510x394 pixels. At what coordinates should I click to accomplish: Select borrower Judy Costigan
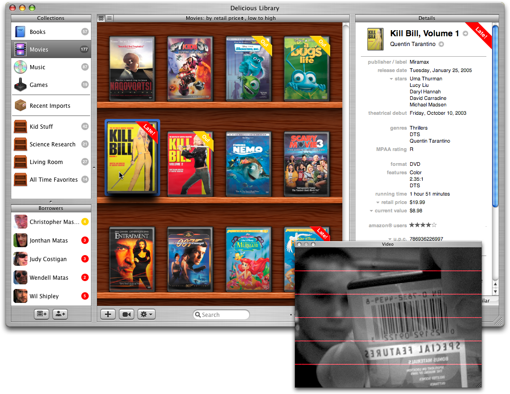[x=51, y=259]
